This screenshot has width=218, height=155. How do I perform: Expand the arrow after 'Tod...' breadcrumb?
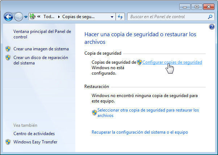point(59,17)
